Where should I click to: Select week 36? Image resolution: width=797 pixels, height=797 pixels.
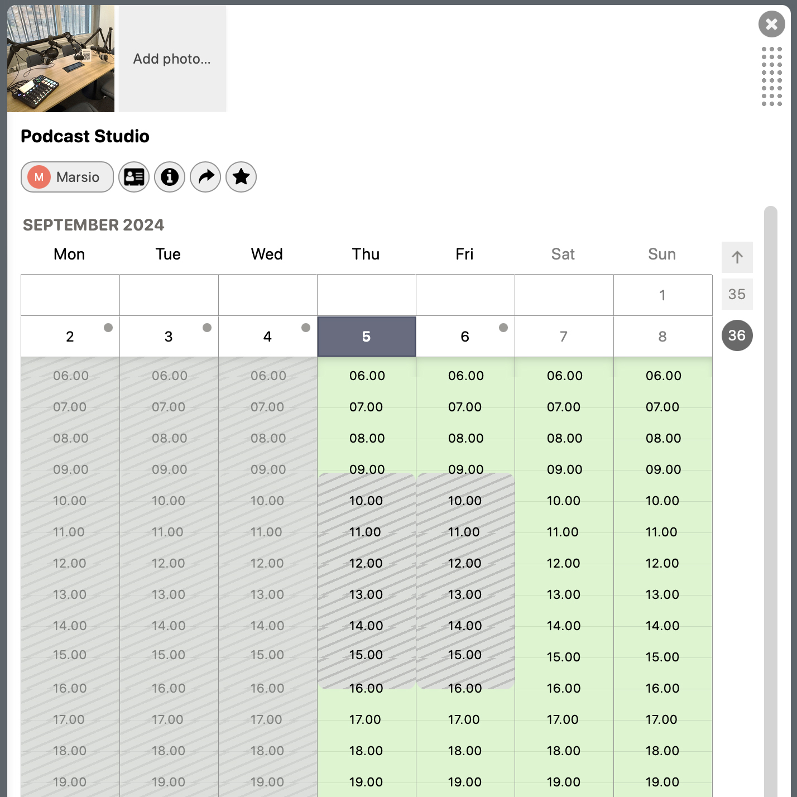737,335
